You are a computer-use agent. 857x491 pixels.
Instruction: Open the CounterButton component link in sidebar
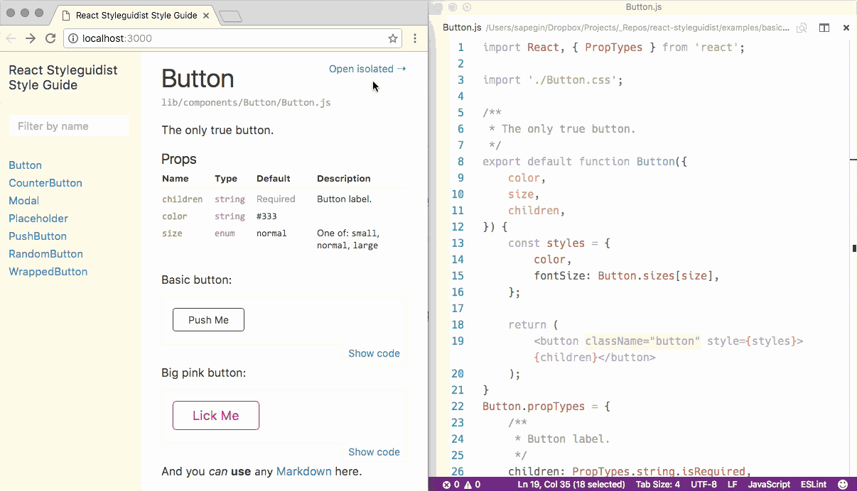(45, 183)
